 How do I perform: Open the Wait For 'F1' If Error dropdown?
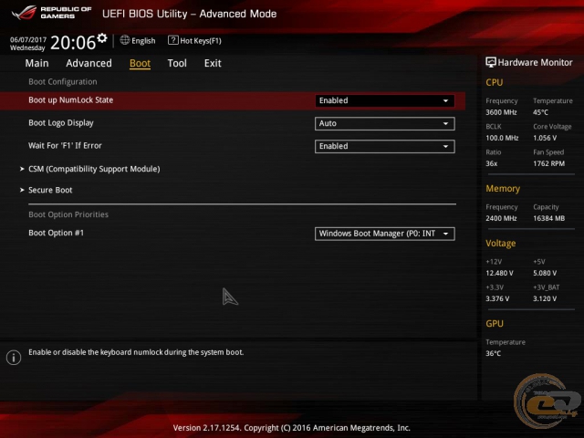click(x=384, y=146)
